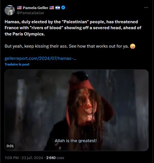Screen dimensions: 154x163
Task: Click the "Allah is the greatest!" video subtitle
Action: [76, 141]
